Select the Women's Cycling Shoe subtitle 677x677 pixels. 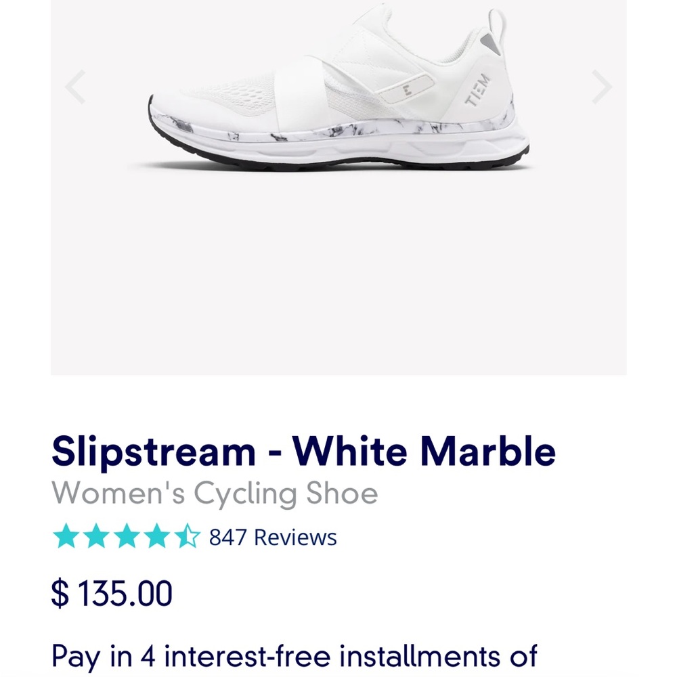pos(215,493)
